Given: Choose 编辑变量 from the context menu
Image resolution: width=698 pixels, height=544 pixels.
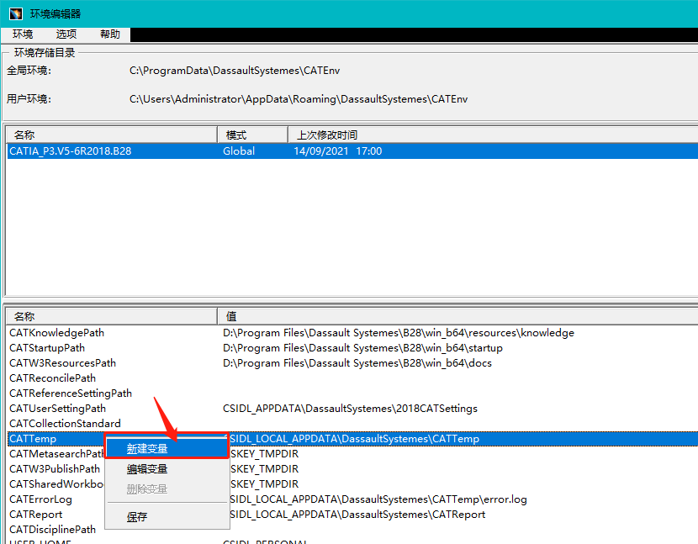Looking at the screenshot, I should (x=167, y=469).
